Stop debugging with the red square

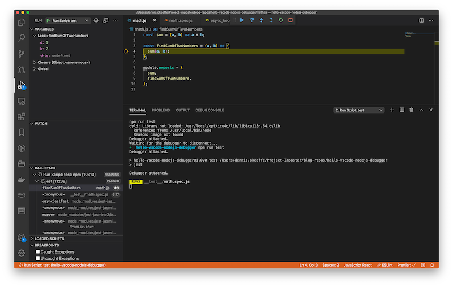pos(290,20)
